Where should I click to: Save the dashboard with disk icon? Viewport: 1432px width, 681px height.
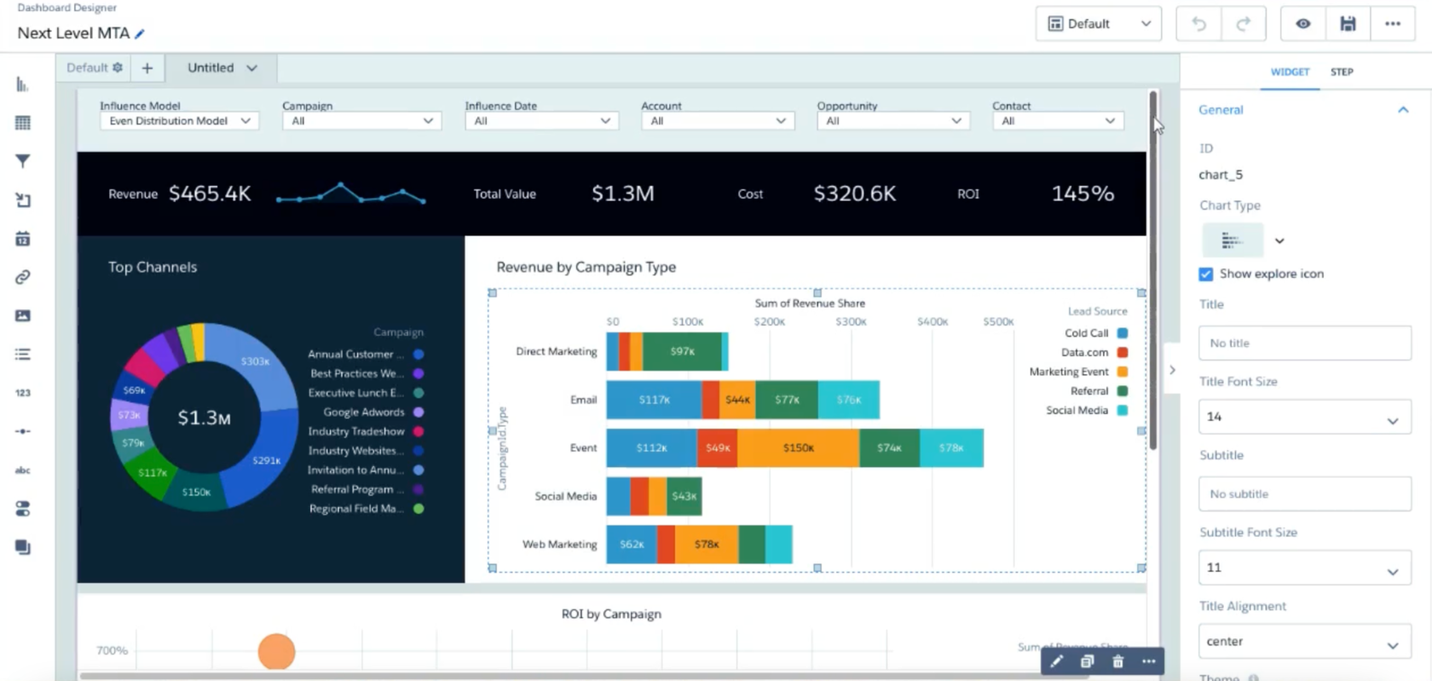[1348, 24]
